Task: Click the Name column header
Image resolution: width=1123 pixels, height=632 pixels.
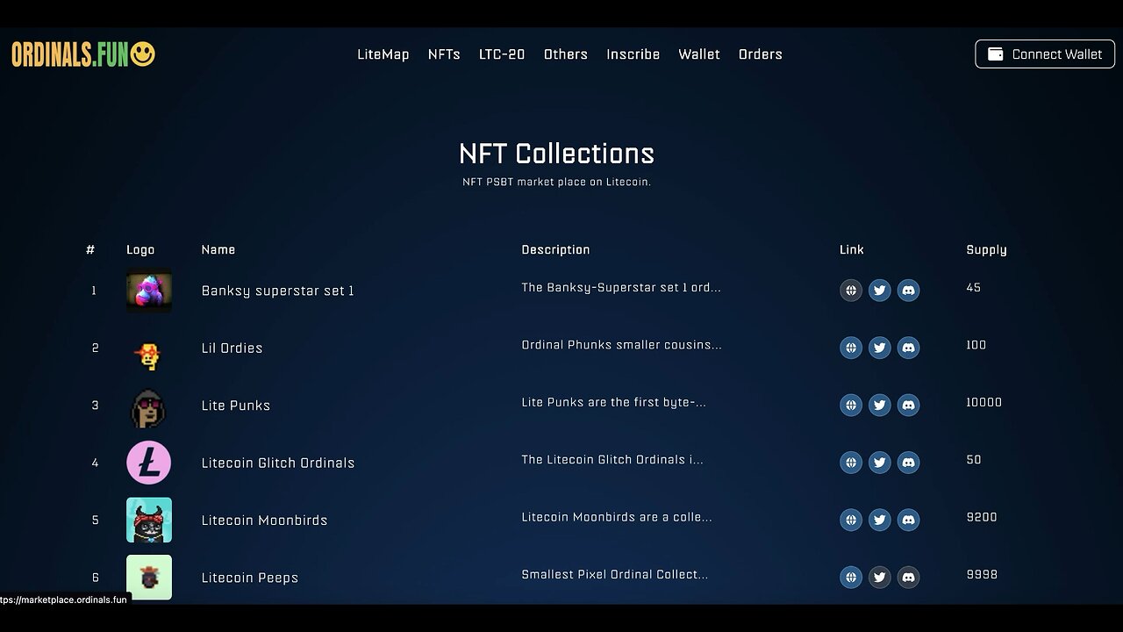Action: [x=218, y=249]
